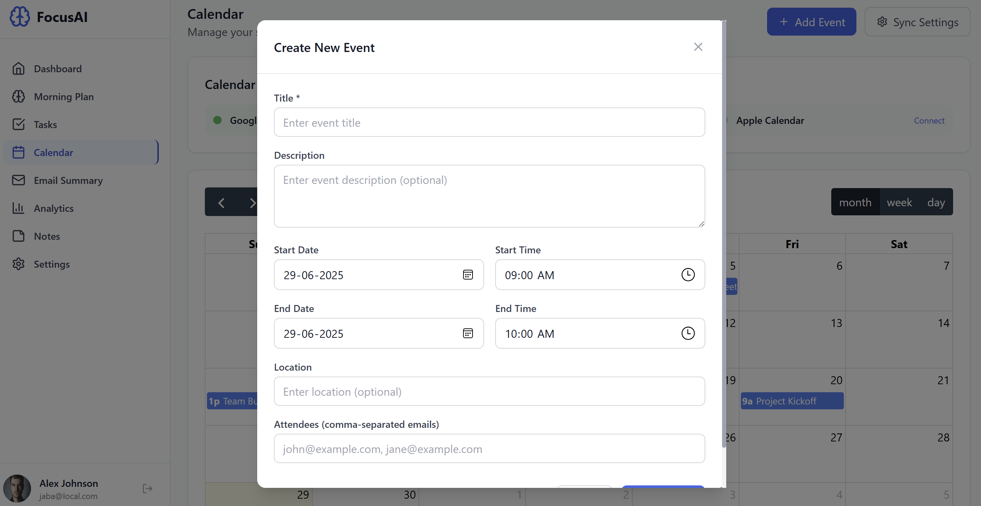
Task: Toggle the month view mode
Action: pos(855,202)
